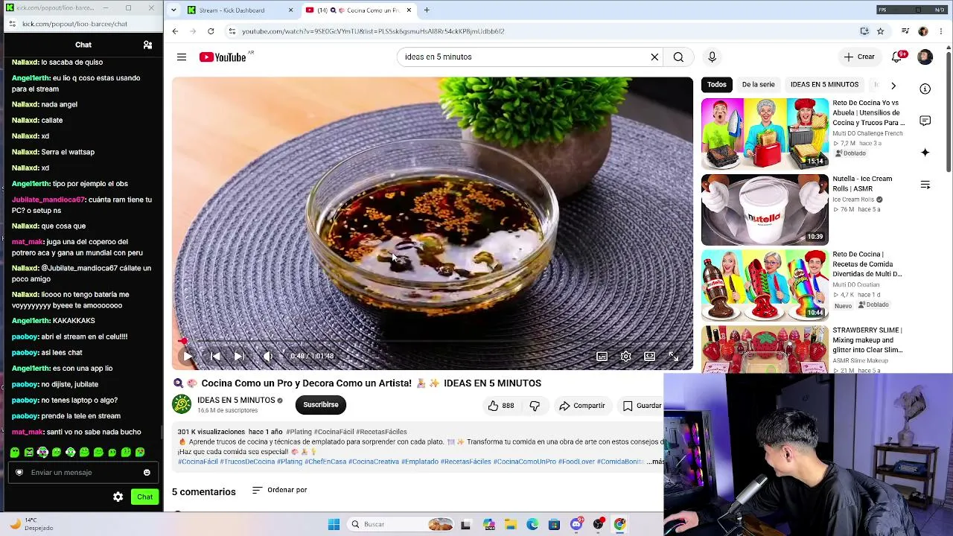Open the Ordenar por comment sorting
Viewport: 953px width, 536px height.
(280, 490)
